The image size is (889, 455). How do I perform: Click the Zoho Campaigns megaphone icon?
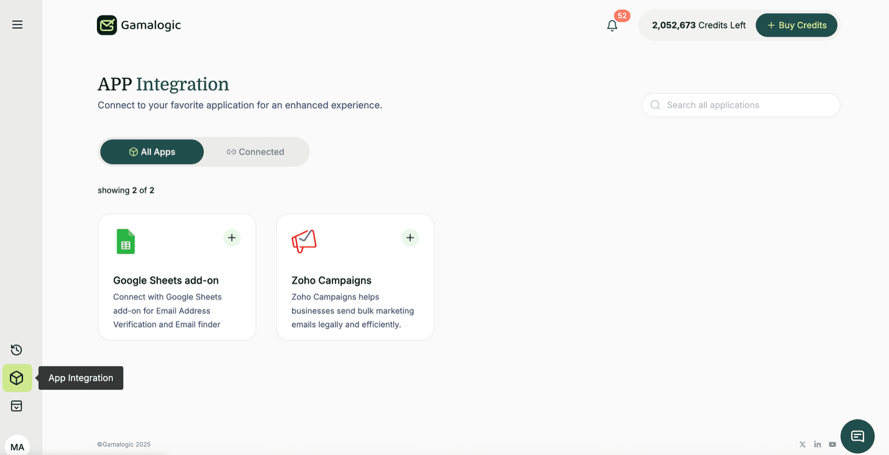[304, 241]
